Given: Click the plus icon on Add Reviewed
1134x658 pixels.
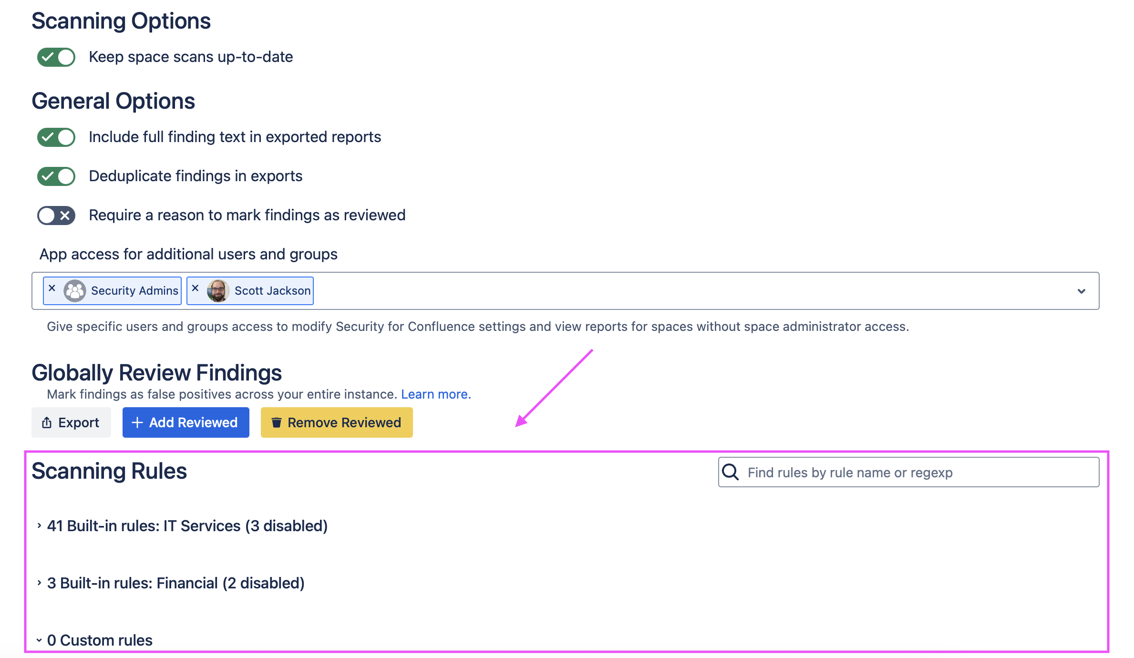Looking at the screenshot, I should point(137,422).
